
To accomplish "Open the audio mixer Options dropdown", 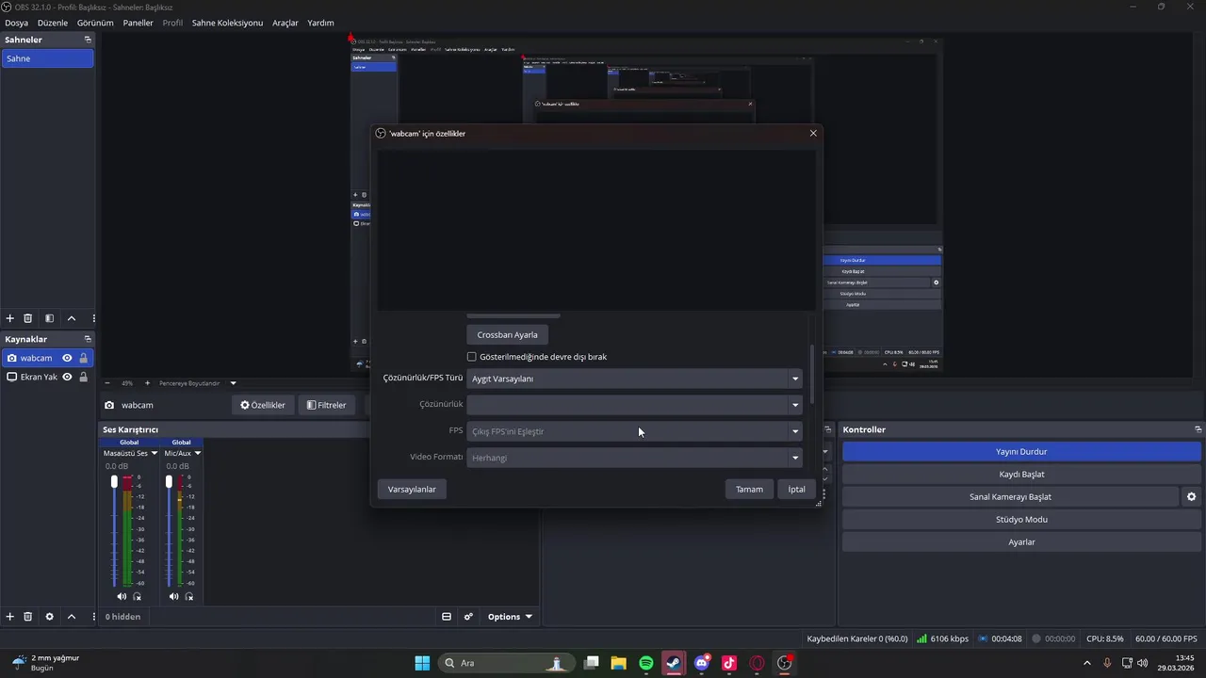I will coord(510,617).
